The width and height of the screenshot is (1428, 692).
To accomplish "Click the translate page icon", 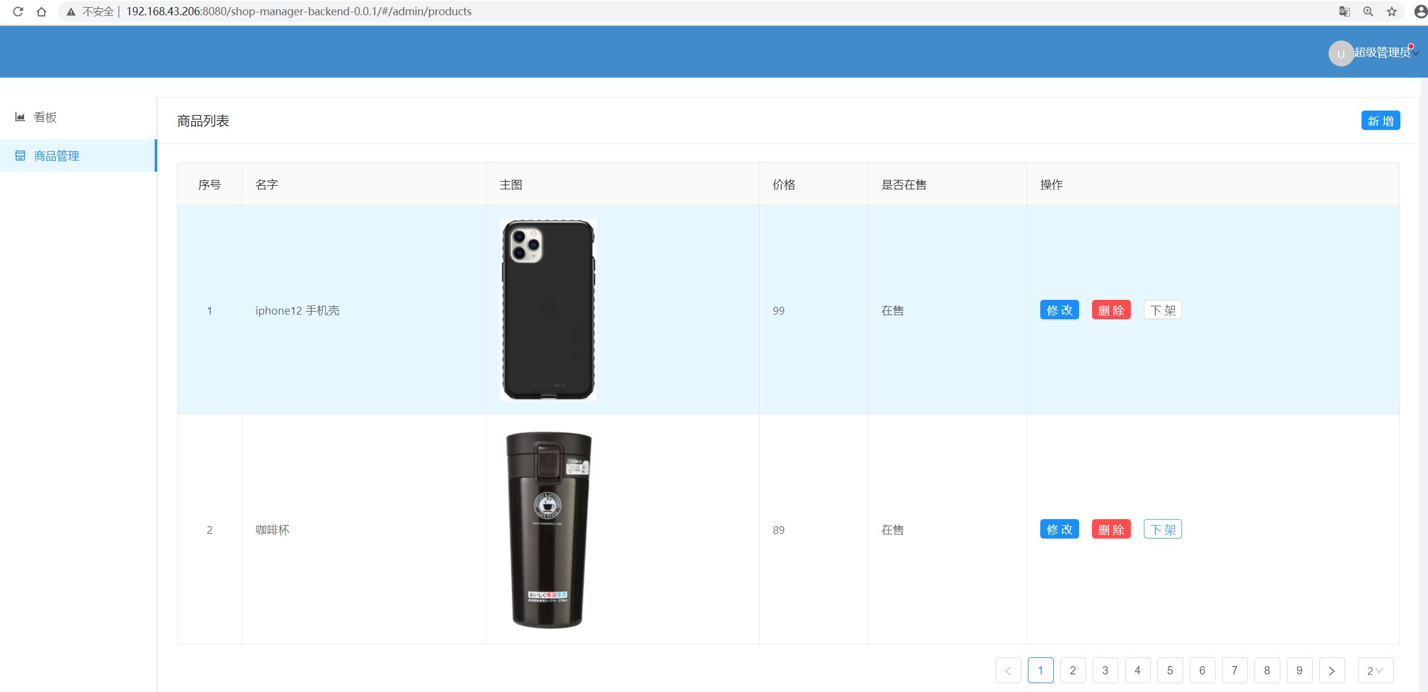I will (x=1344, y=11).
